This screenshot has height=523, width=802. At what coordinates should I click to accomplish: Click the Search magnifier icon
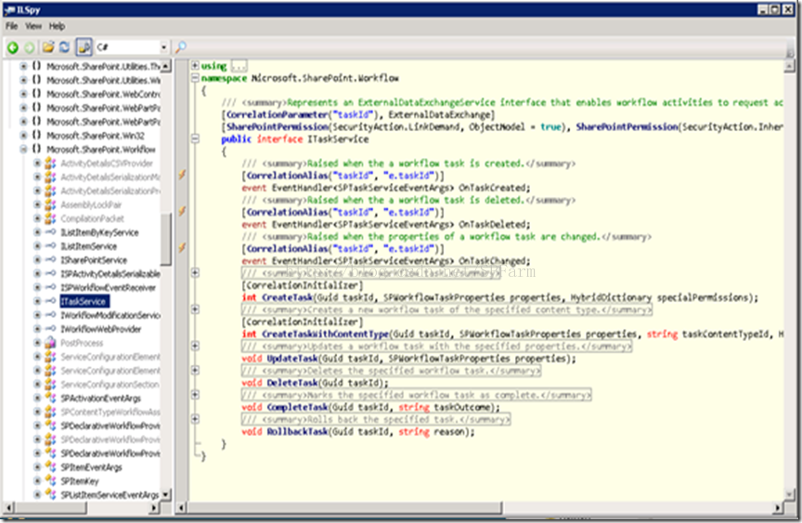(181, 47)
